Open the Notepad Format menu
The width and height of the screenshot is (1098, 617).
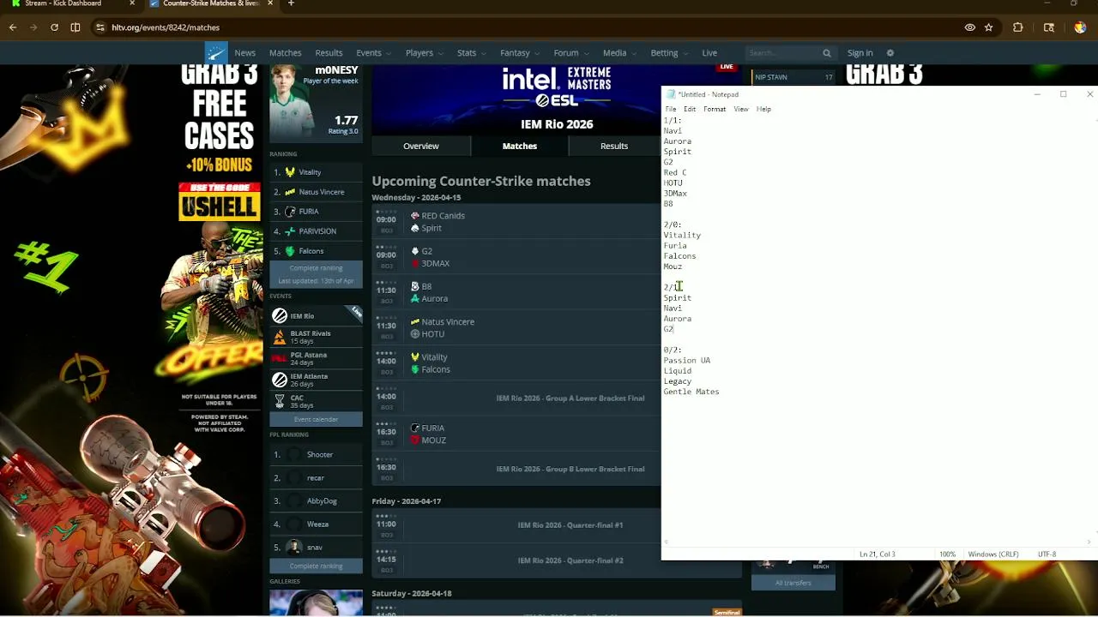point(715,109)
